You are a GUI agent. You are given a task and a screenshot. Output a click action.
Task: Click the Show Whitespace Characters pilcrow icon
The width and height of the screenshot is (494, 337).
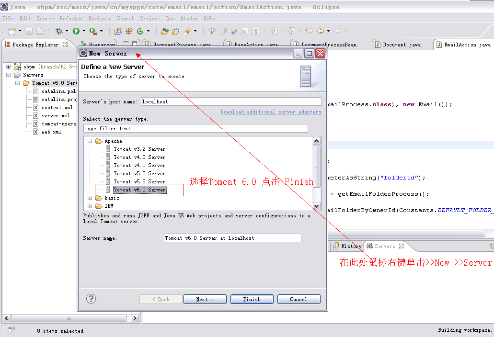pyautogui.click(x=256, y=31)
